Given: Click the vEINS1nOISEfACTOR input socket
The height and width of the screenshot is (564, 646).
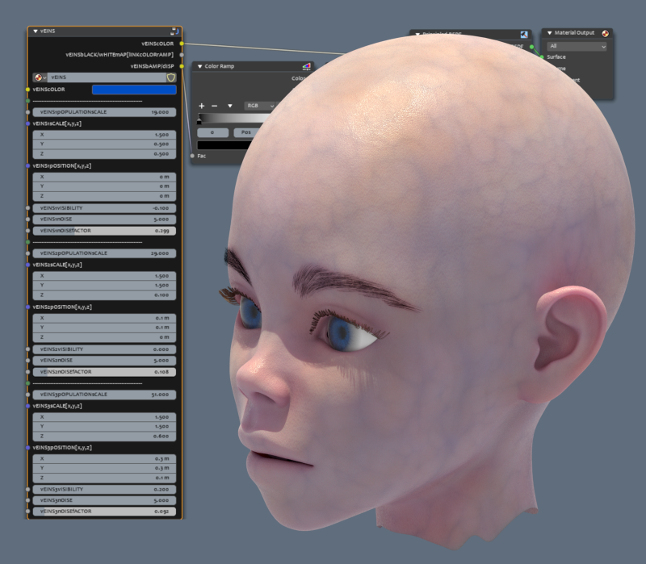Looking at the screenshot, I should pos(27,231).
